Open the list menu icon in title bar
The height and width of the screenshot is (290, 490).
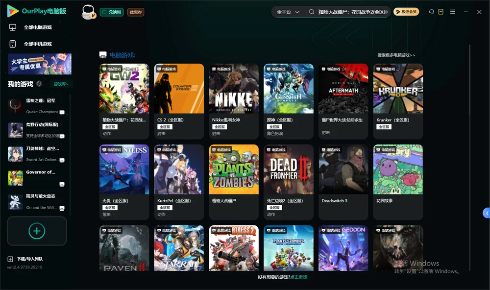pyautogui.click(x=452, y=12)
